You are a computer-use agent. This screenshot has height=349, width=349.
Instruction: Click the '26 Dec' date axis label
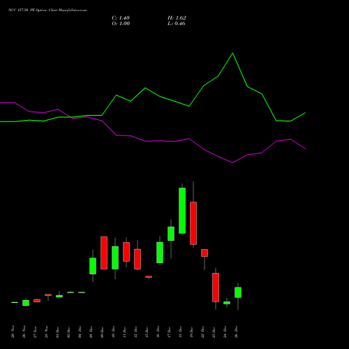coord(236,332)
